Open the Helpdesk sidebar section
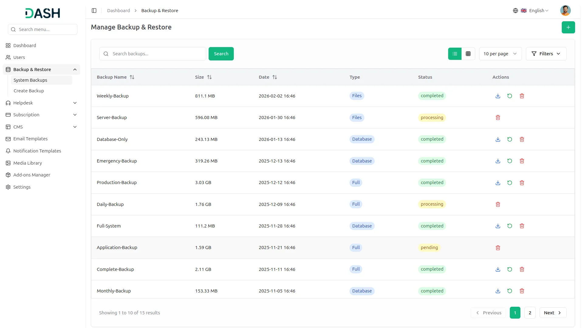 coord(41,103)
